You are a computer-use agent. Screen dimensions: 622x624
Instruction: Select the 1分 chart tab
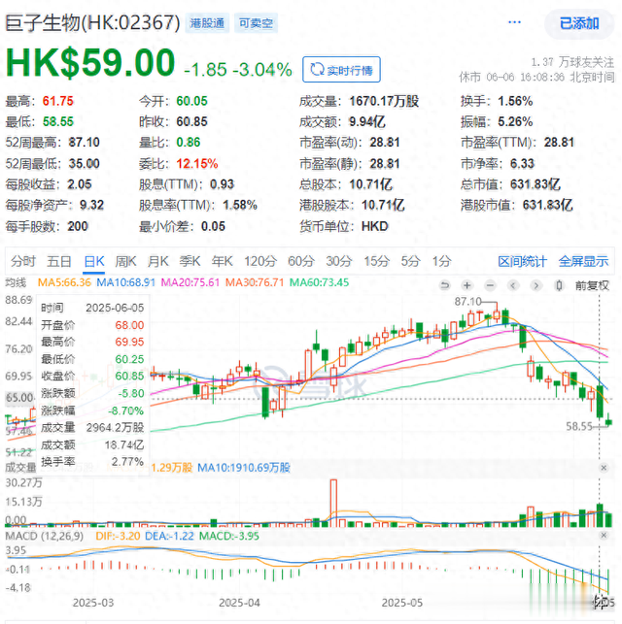[442, 261]
